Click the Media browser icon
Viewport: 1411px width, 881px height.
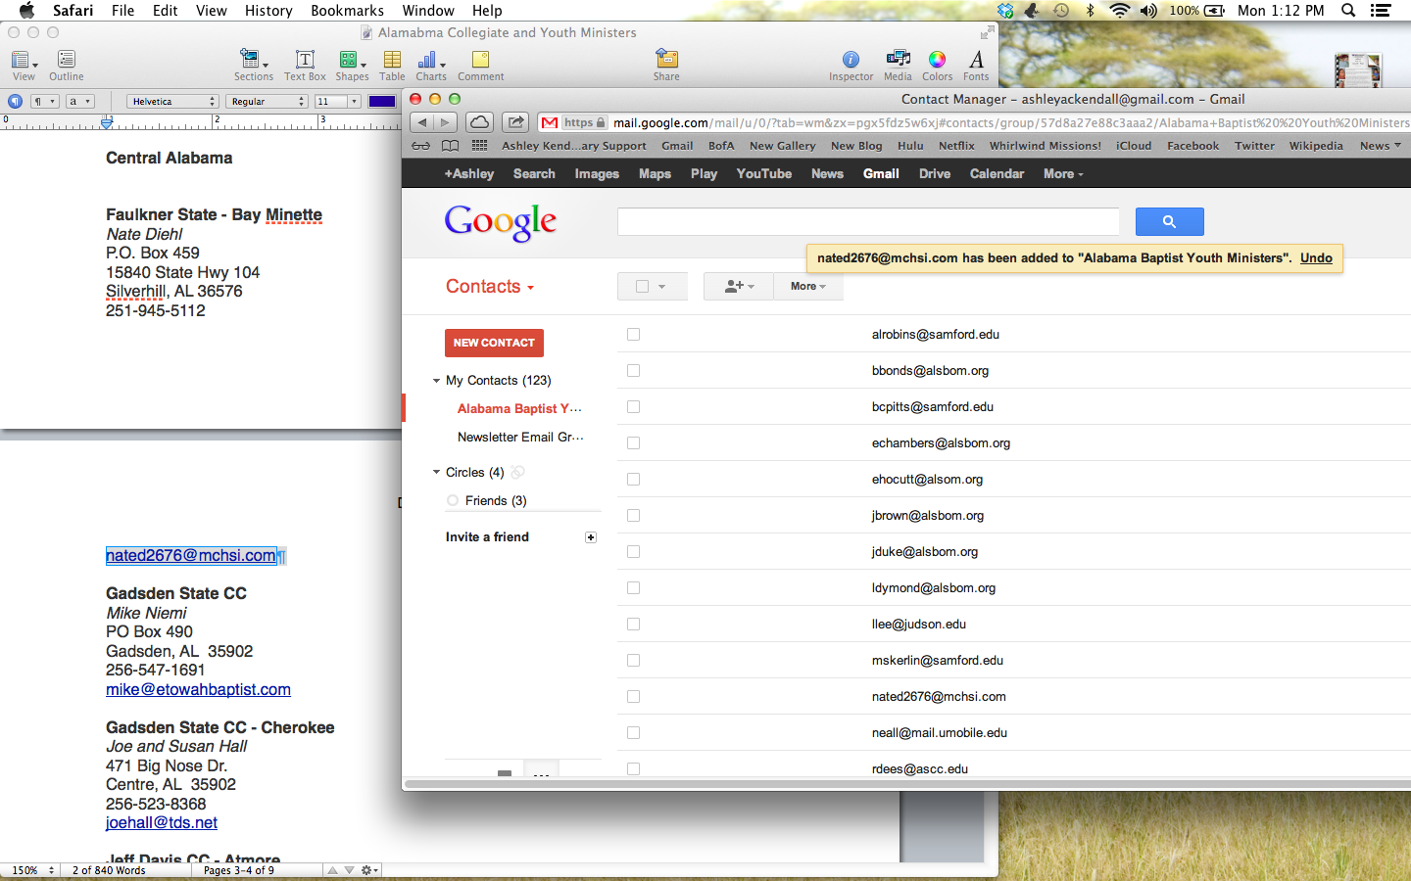pyautogui.click(x=898, y=65)
